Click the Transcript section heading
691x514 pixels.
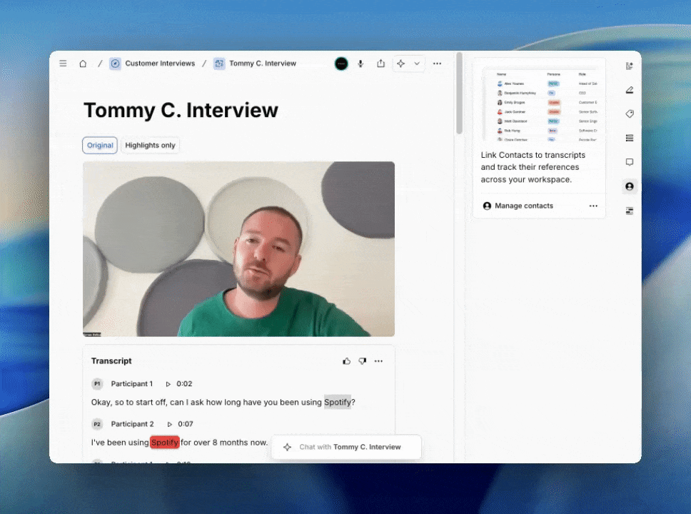[x=111, y=361]
